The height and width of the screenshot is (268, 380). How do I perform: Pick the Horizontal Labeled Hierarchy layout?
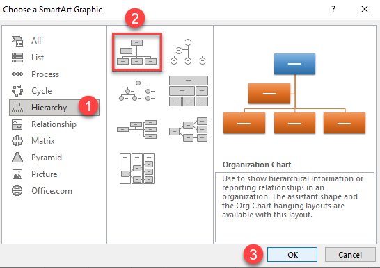137,169
